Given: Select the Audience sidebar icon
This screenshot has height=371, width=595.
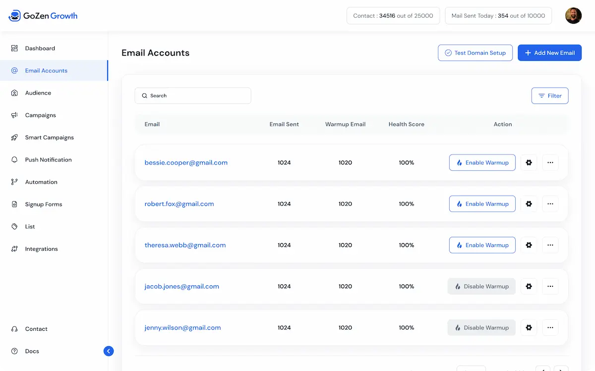Looking at the screenshot, I should (14, 93).
